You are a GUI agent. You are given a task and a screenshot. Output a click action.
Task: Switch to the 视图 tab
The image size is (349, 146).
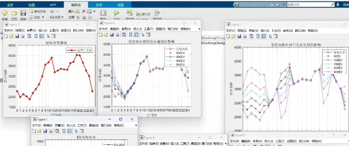121,5
